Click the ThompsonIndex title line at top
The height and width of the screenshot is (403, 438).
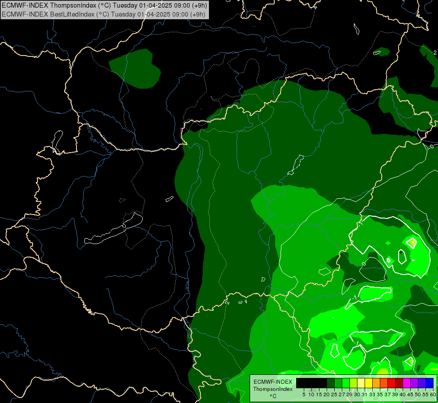(105, 5)
